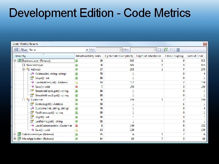Sort by Cyclomatic Complexity column header
This screenshot has width=219, height=164.
tap(119, 56)
